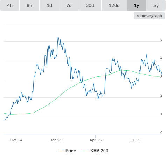Click the Jul '25 axis label
166x160 pixels.
pos(135,140)
